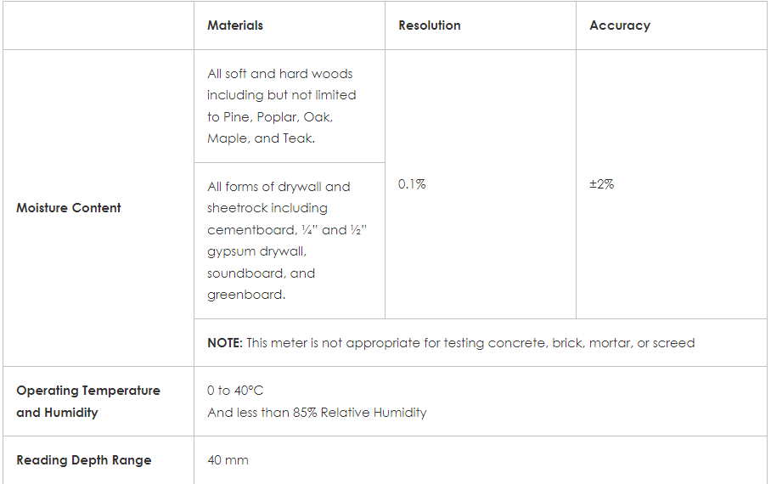Click the 85% Relative Humidity line
The image size is (771, 484).
coord(317,413)
